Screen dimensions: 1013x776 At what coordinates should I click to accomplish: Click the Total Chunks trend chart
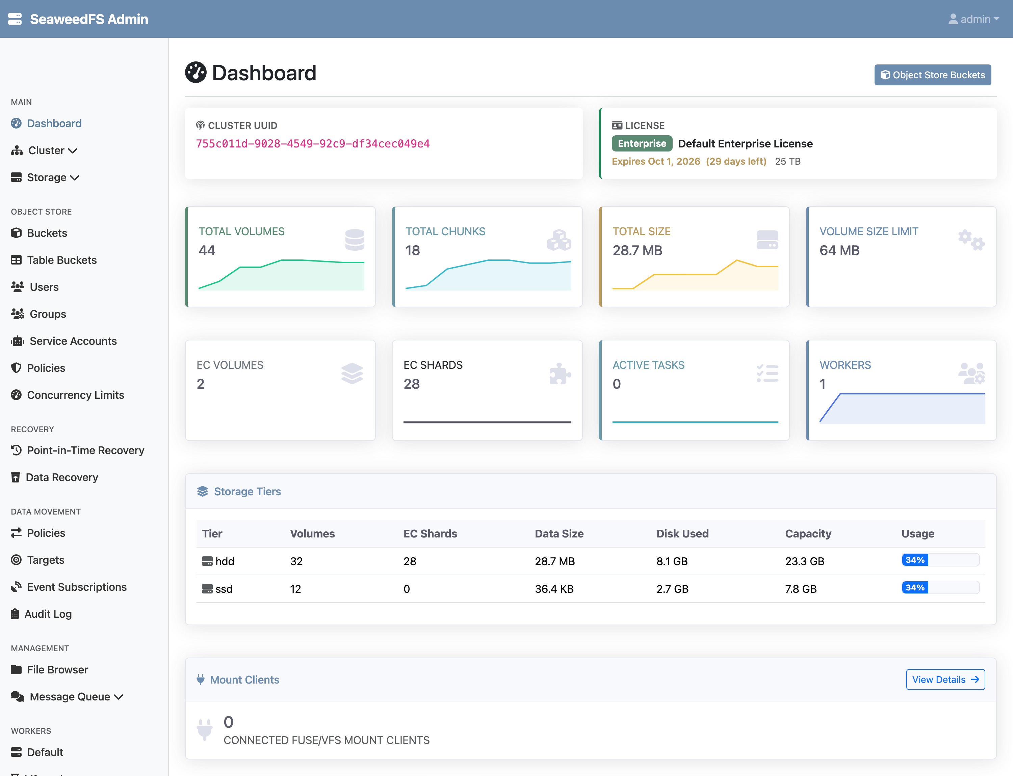(x=489, y=275)
